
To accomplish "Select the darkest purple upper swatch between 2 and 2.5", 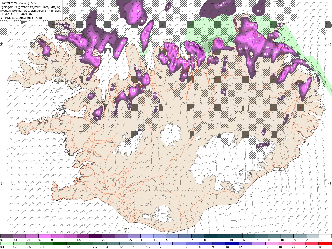I will pos(96,236).
